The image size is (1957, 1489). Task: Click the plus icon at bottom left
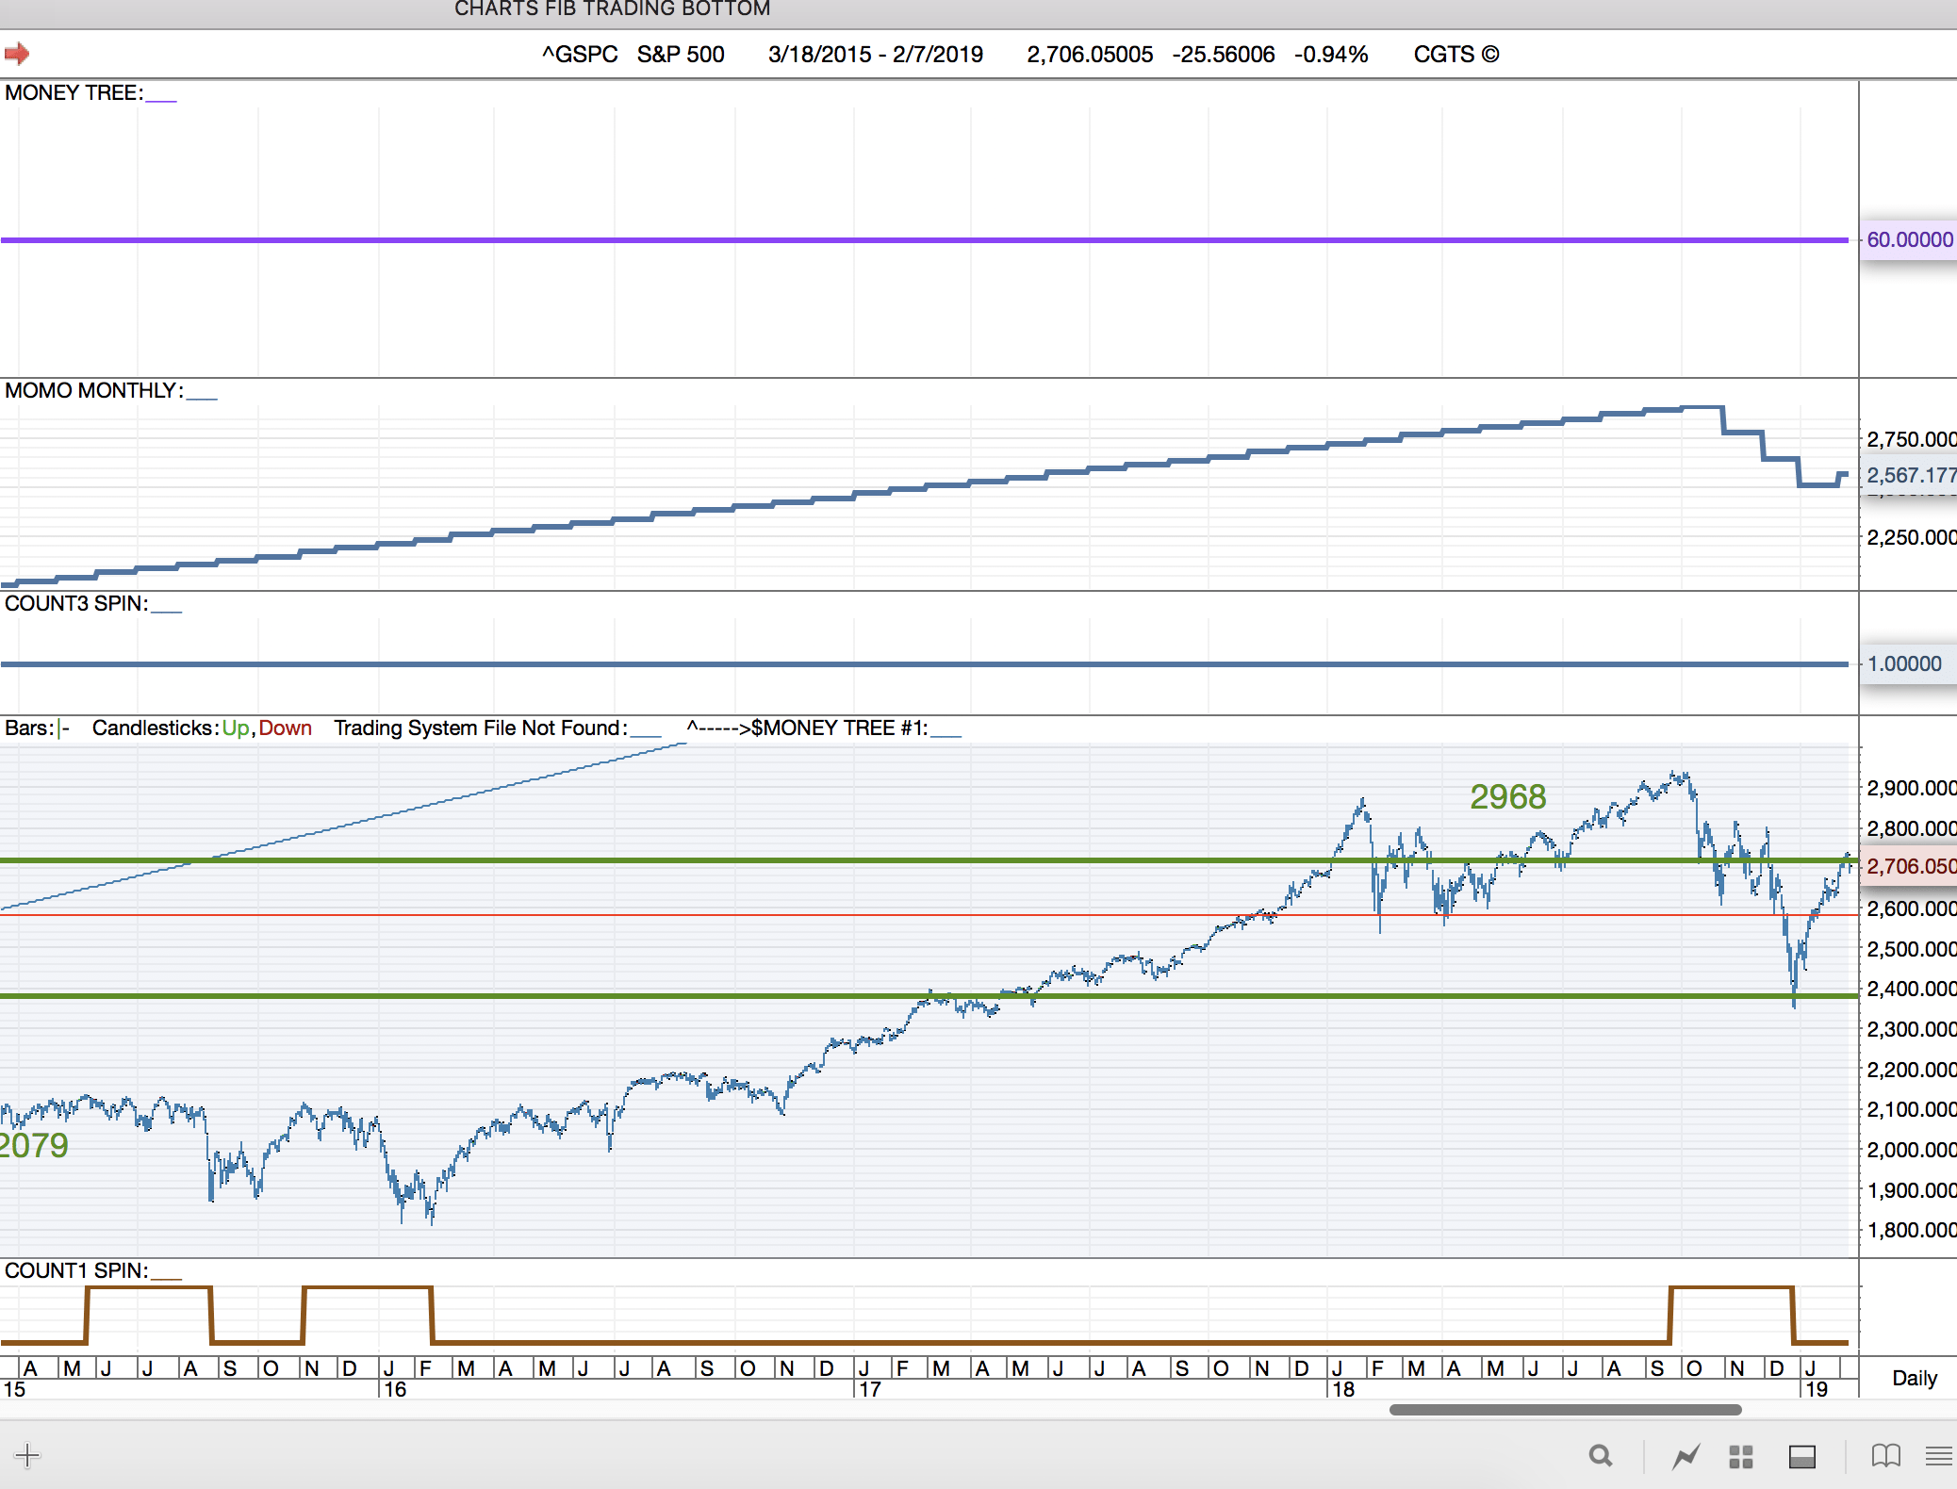tap(27, 1455)
